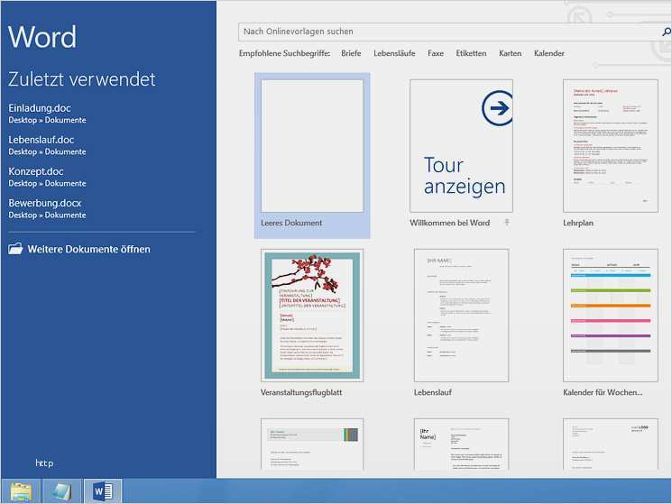Open the Veranstaltungsflugblatt template
The width and height of the screenshot is (672, 504).
(311, 316)
